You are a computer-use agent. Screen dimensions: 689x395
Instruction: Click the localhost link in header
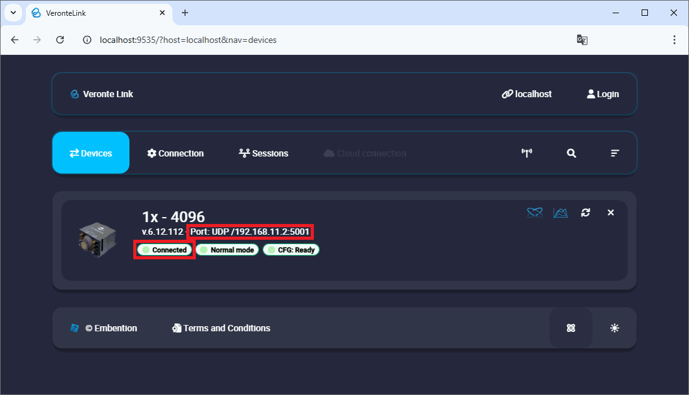click(x=527, y=94)
